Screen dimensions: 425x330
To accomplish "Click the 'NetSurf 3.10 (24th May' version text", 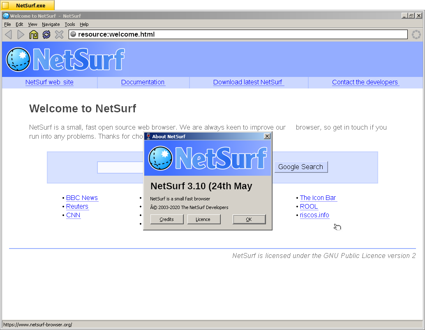I will tap(201, 186).
